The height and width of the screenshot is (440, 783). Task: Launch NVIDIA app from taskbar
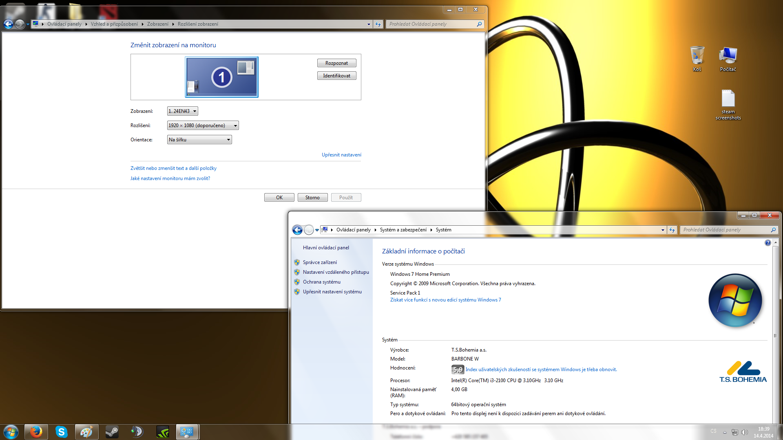[163, 432]
